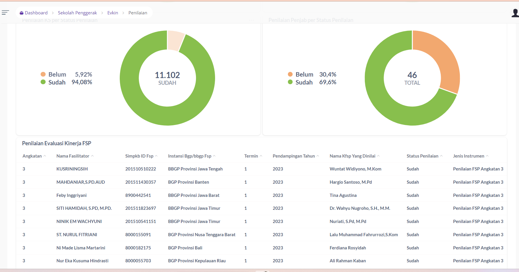Viewport: 519px width, 272px height.
Task: Select the MAHDANIAR,S.PD.AUD cell
Action: point(81,182)
